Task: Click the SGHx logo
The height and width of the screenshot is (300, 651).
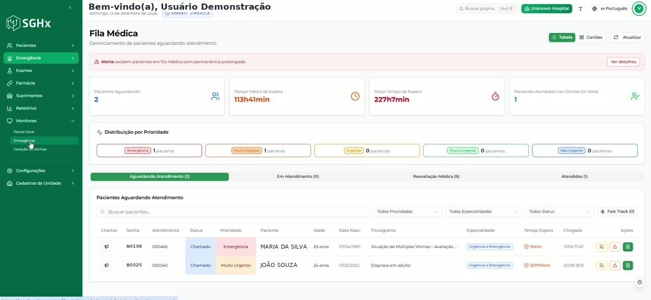Action: point(28,23)
